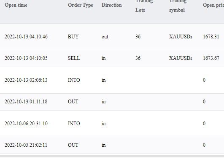Select the row opened 2022-10-13 04:10:46
Screen dimensions: 224x162
click(112, 37)
